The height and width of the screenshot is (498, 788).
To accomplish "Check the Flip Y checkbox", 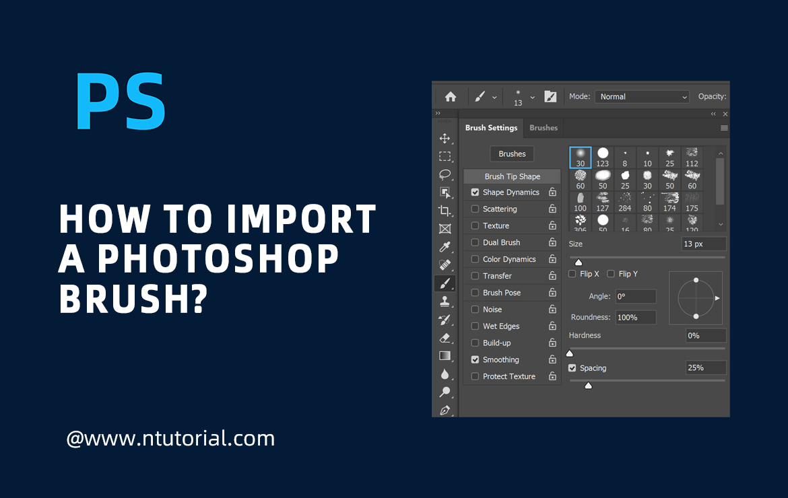I will pyautogui.click(x=611, y=274).
